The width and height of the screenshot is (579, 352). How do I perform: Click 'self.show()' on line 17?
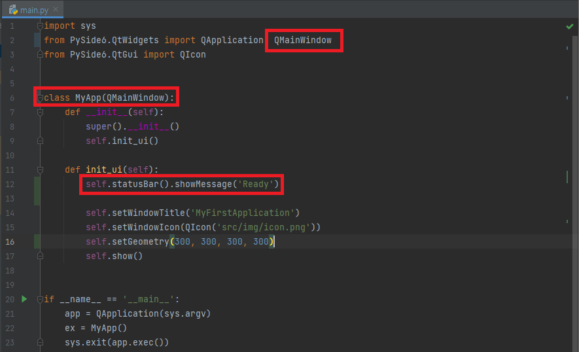pyautogui.click(x=114, y=256)
